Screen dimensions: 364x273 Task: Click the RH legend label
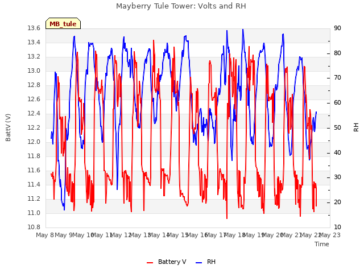[x=211, y=262]
